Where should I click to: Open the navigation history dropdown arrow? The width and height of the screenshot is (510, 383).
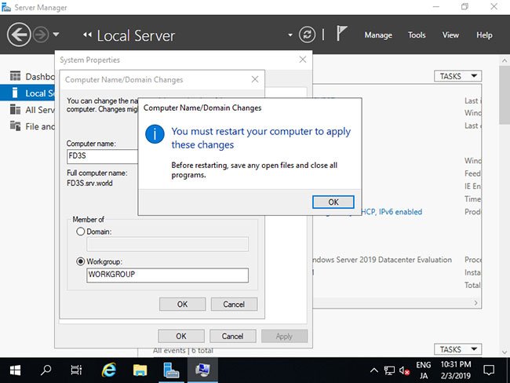(56, 34)
